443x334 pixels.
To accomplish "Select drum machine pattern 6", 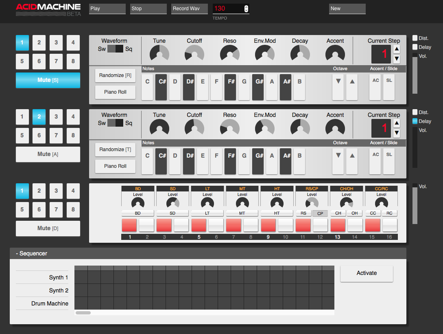I will click(39, 209).
